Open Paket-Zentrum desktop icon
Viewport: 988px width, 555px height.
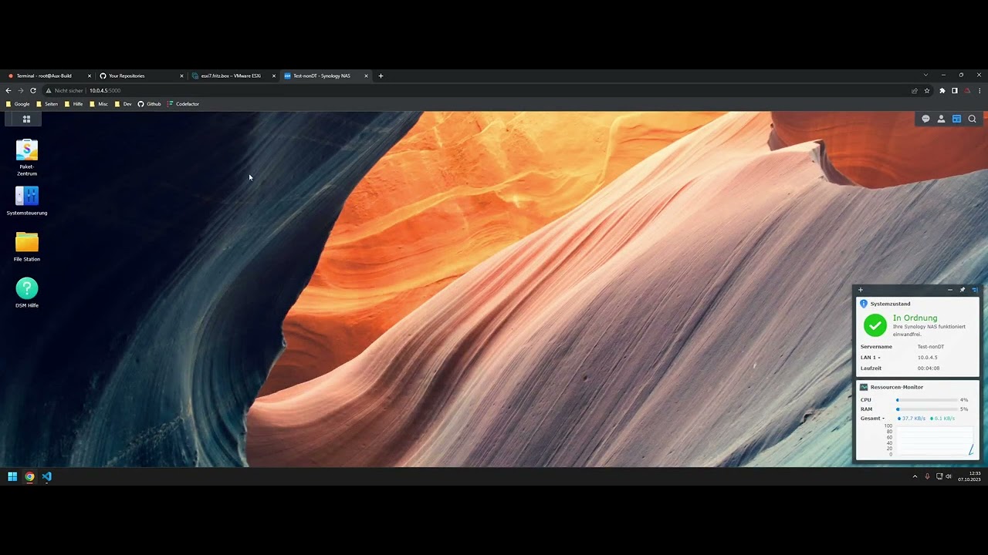(27, 157)
